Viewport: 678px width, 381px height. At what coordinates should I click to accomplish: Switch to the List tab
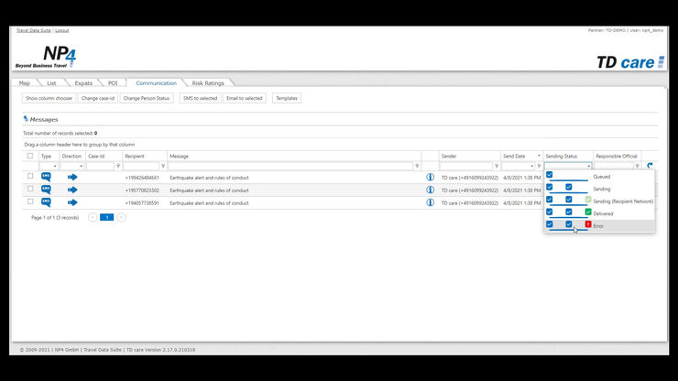click(x=51, y=83)
